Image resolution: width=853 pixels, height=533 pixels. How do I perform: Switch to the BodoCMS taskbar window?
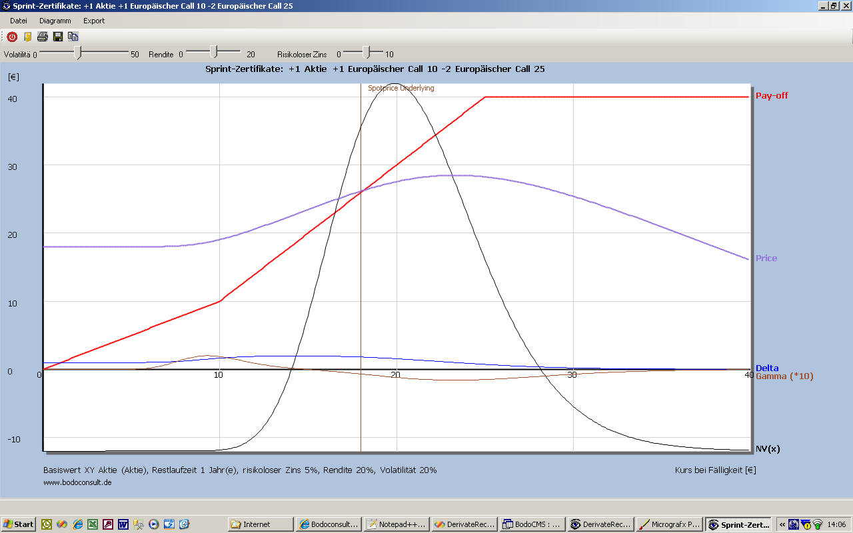coord(532,524)
